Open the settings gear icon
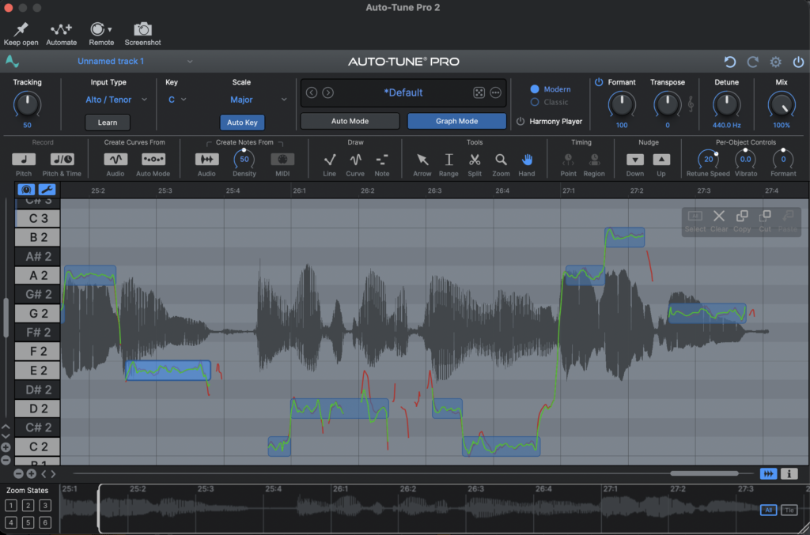810x535 pixels. point(775,62)
